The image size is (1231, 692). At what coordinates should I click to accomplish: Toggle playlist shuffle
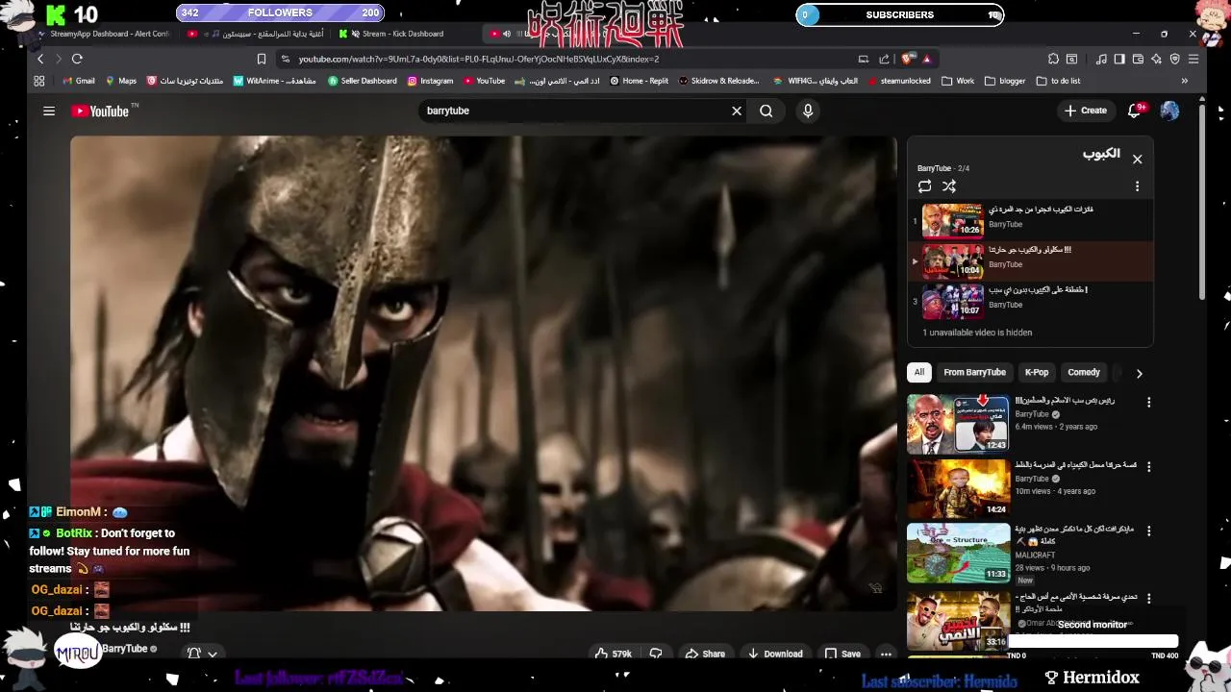pos(949,186)
